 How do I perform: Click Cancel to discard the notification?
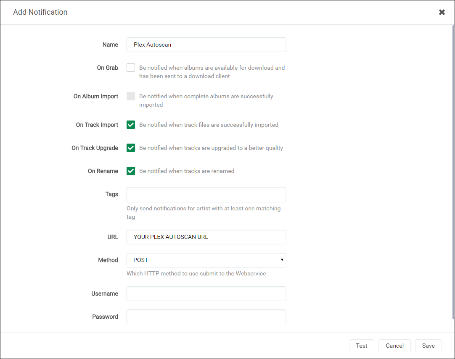(394, 346)
